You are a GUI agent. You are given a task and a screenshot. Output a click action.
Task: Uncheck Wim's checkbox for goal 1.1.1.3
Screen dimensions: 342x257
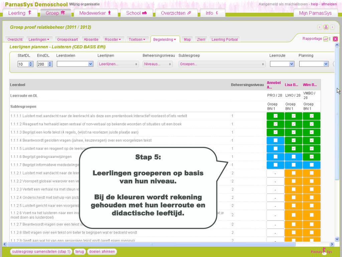pyautogui.click(x=312, y=132)
